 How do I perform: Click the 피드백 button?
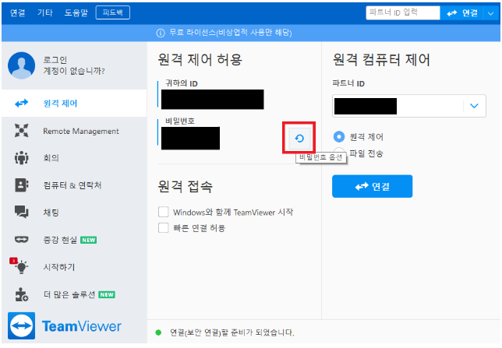pos(113,12)
